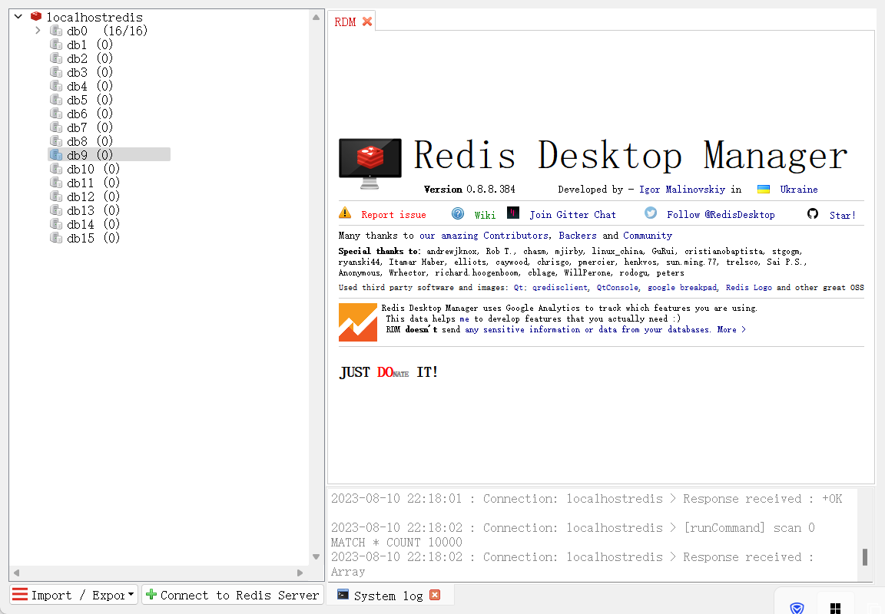Click the GitHub octocat icon
The image size is (885, 614).
pyautogui.click(x=813, y=213)
